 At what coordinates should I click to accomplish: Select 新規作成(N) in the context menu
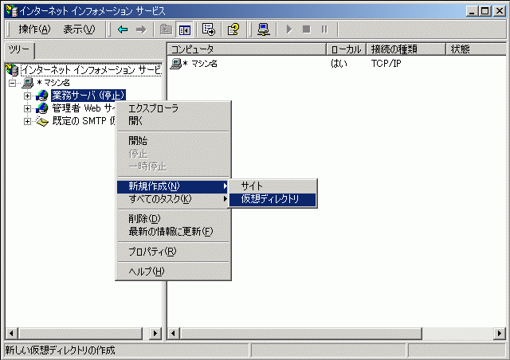pyautogui.click(x=174, y=186)
